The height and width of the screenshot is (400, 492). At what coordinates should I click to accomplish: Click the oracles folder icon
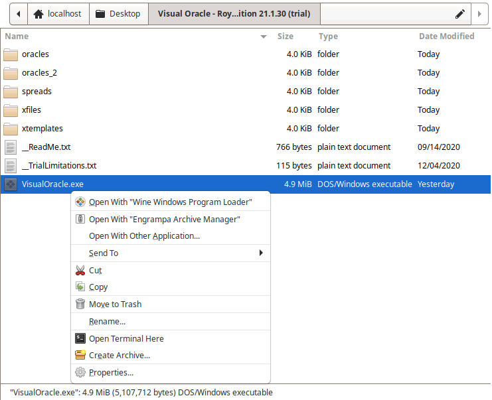[x=11, y=54]
